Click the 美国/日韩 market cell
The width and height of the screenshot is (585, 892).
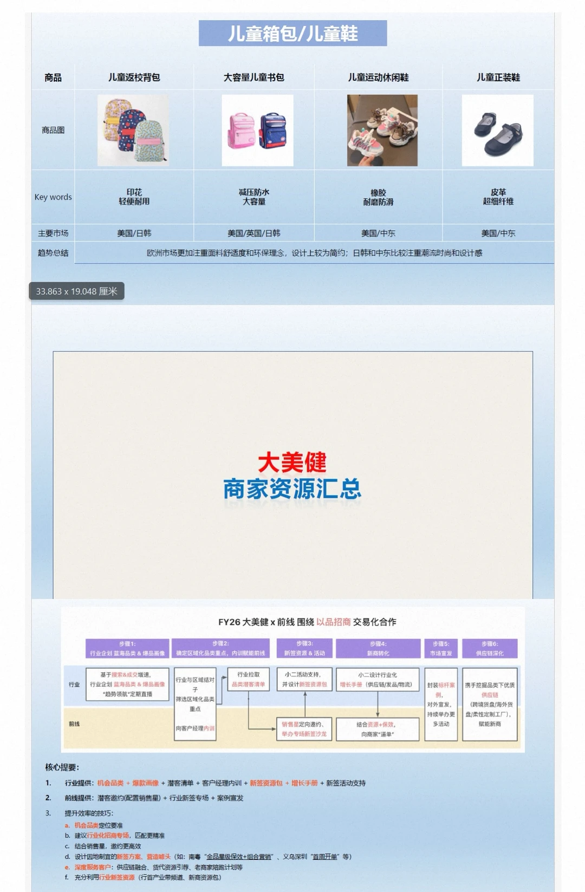click(134, 233)
